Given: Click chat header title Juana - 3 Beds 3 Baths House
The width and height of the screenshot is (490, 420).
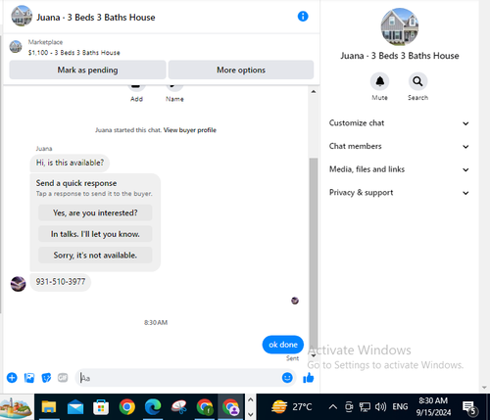Looking at the screenshot, I should [96, 18].
